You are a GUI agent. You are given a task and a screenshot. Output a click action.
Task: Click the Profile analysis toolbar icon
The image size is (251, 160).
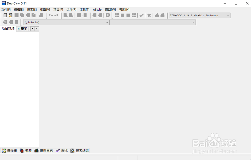[157, 15]
